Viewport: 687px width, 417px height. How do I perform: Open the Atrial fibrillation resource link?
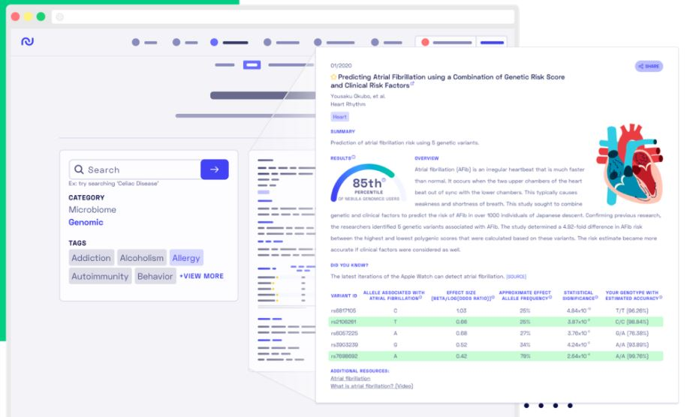(350, 379)
